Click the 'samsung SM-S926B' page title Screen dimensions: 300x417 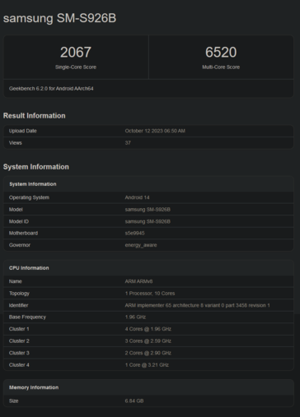tap(59, 18)
